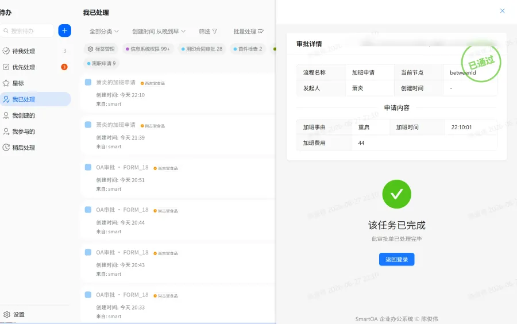Open 设置 via the gear icon
This screenshot has width=517, height=324.
click(6, 314)
